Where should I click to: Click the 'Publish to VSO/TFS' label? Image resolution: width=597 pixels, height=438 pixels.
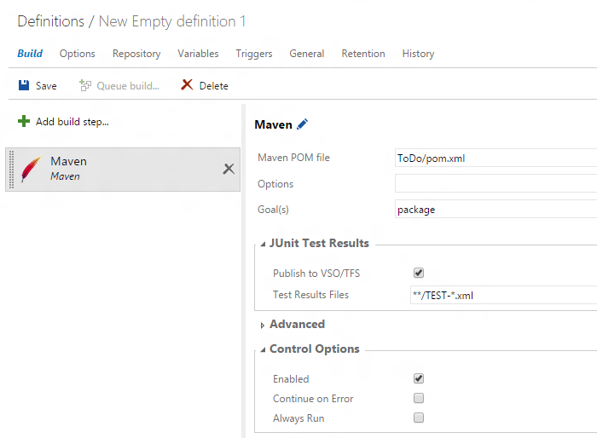tap(316, 274)
